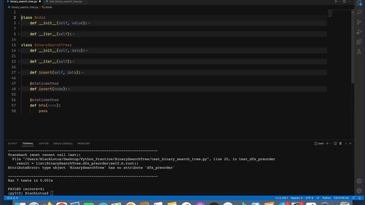Switch to the PROBLEMS panel tab

[x=84, y=143]
